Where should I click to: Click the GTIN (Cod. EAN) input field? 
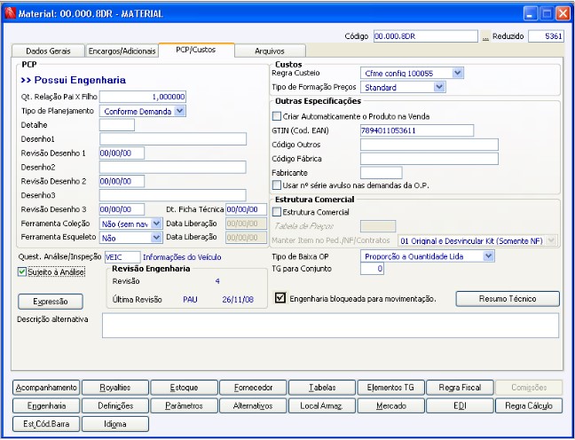point(417,130)
